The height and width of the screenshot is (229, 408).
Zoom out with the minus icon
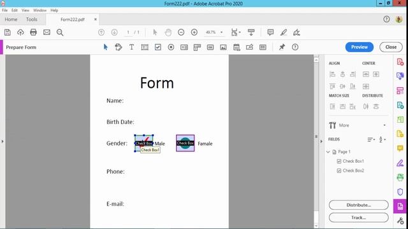click(181, 32)
